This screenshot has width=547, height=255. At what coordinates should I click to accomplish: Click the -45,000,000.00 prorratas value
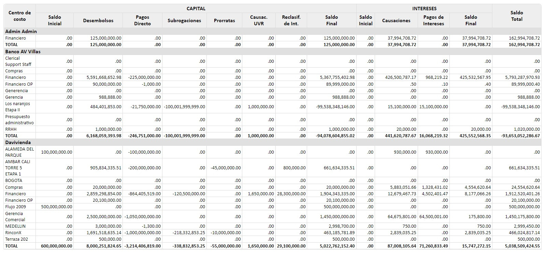[x=226, y=168]
